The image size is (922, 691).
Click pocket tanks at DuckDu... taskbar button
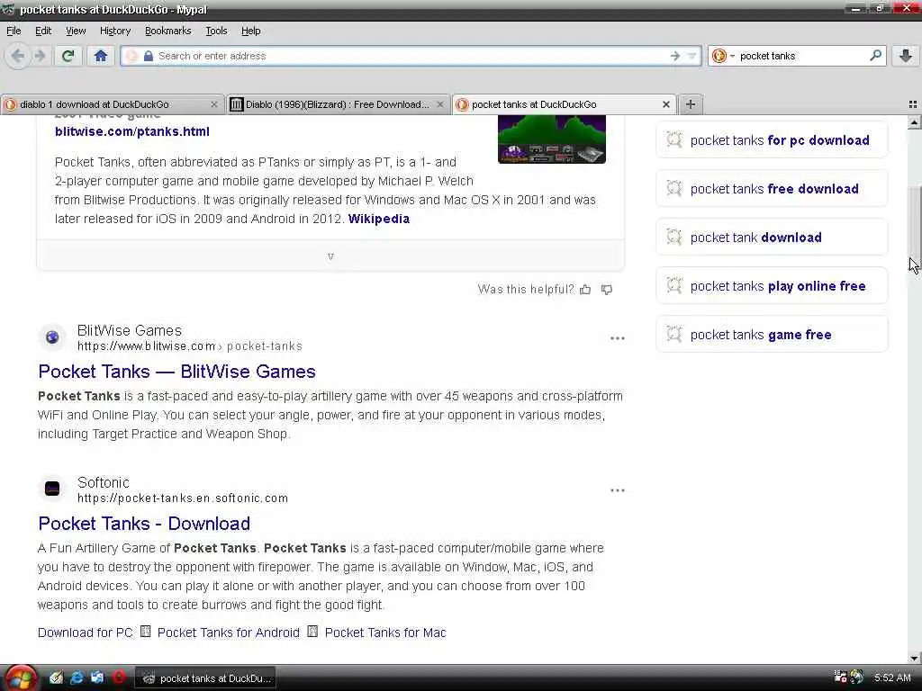click(205, 678)
